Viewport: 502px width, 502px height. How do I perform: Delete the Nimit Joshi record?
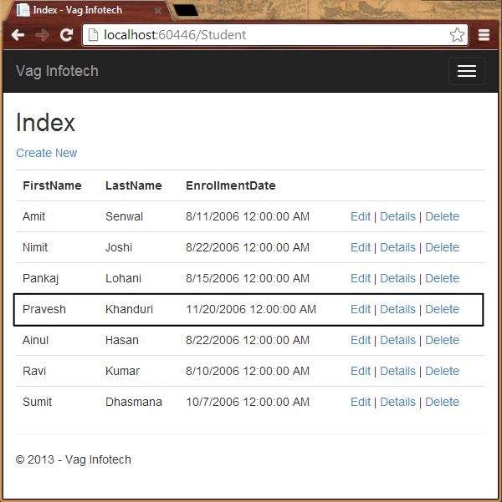(442, 247)
